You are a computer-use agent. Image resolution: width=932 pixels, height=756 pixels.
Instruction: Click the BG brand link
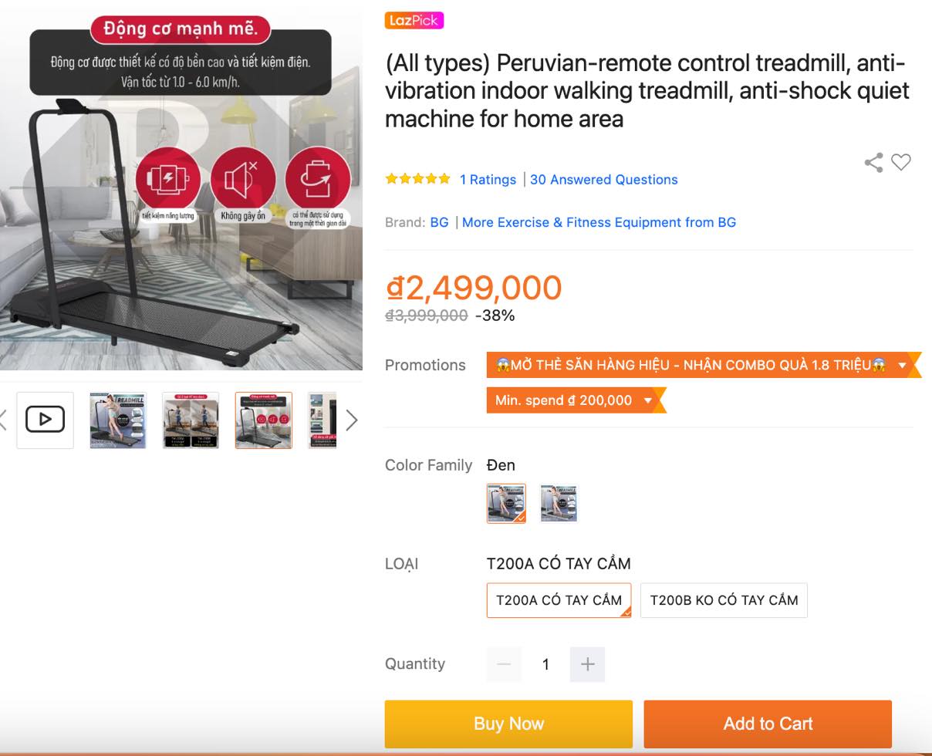(439, 222)
